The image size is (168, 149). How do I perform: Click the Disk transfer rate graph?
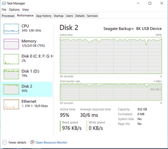(x=111, y=92)
